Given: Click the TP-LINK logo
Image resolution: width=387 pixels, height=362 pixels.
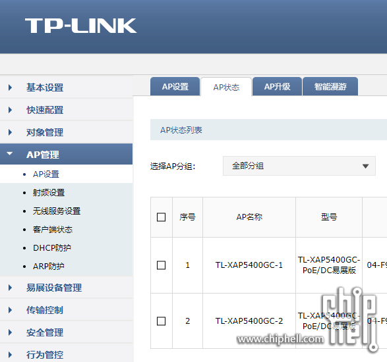Looking at the screenshot, I should (80, 26).
